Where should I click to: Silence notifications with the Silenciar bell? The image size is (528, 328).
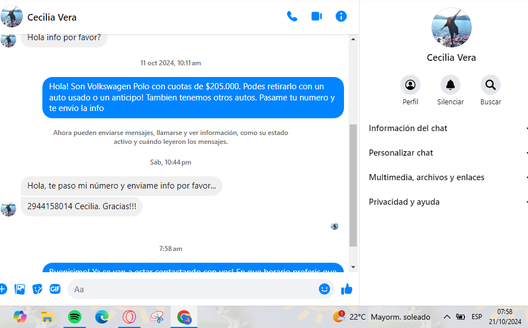coord(450,85)
